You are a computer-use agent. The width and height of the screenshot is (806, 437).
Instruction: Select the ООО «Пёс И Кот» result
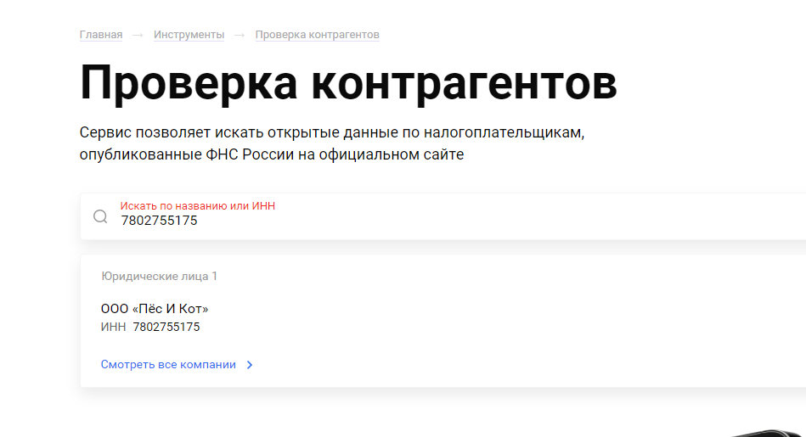(154, 309)
